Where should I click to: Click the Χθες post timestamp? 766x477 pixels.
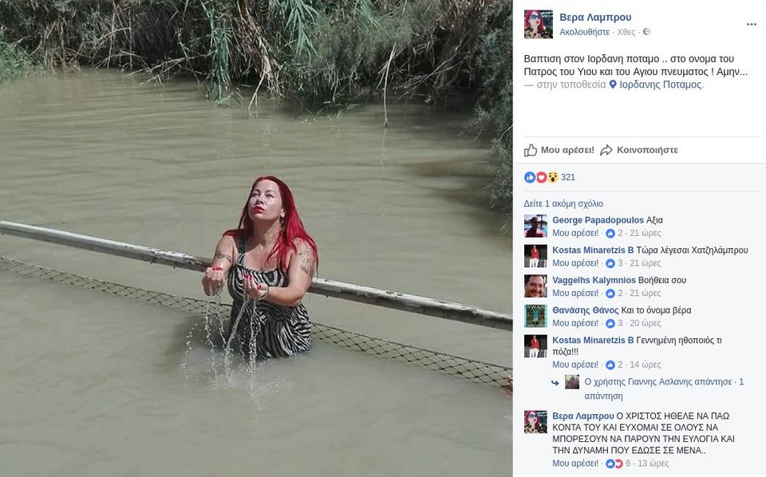(626, 32)
